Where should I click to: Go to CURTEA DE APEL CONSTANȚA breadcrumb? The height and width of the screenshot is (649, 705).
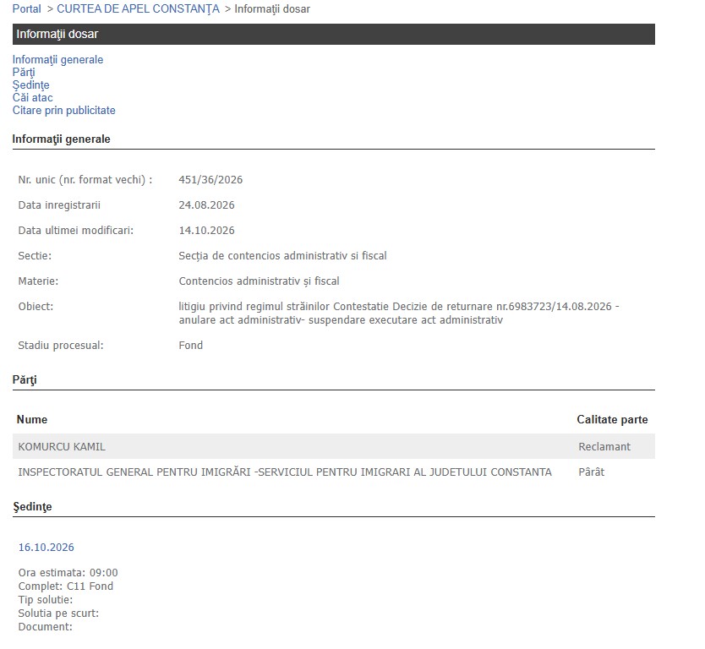(138, 9)
